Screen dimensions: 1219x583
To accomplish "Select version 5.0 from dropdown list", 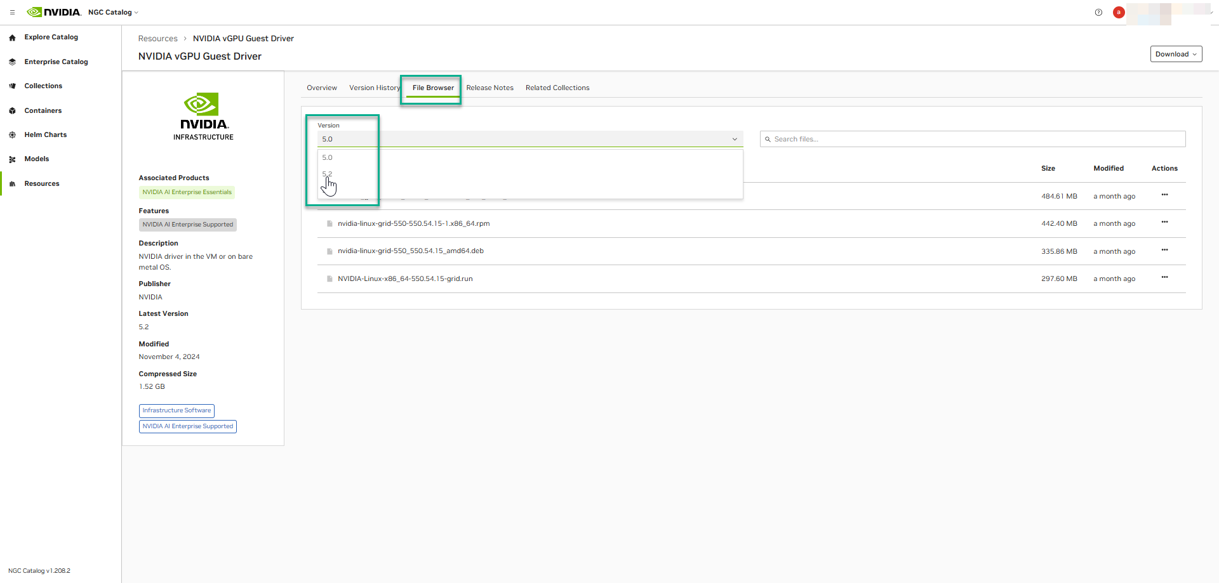I will point(530,157).
